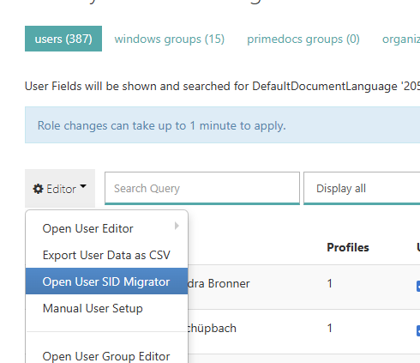Sort by the Profiles column header
This screenshot has width=420, height=363.
[x=348, y=247]
